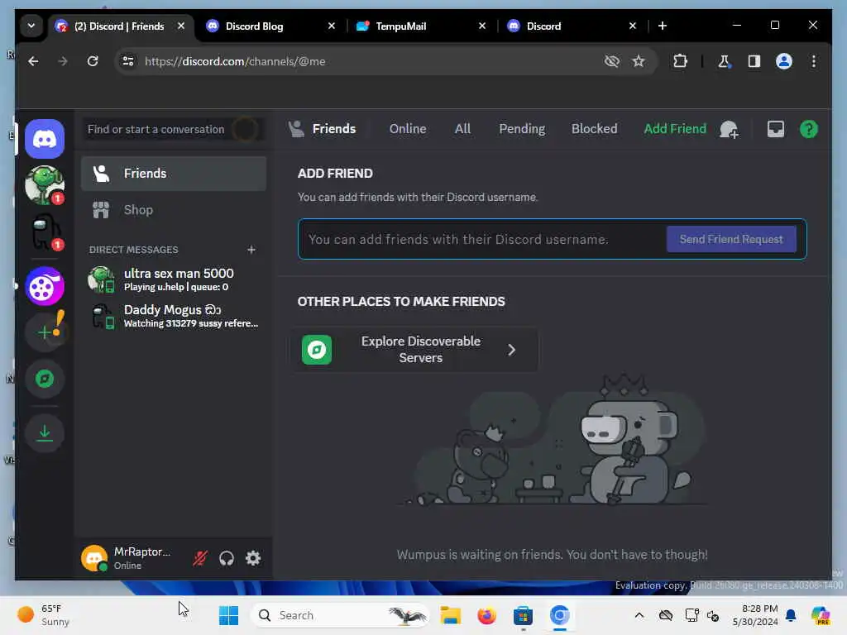Open DM with ultra sex man 5000
Screen dimensions: 847x635
coord(174,279)
